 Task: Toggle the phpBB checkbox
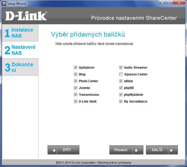121,88
